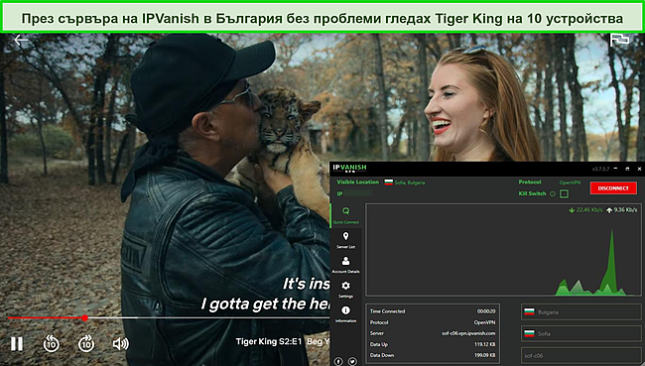Rewind the video 10 seconds
Viewport: 645px width, 366px height.
click(x=51, y=343)
